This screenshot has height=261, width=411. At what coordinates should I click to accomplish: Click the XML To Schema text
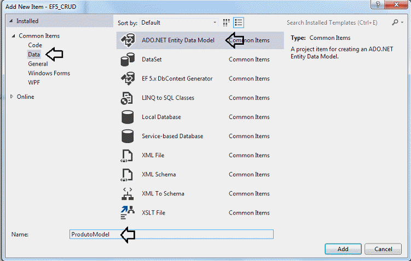(x=163, y=193)
